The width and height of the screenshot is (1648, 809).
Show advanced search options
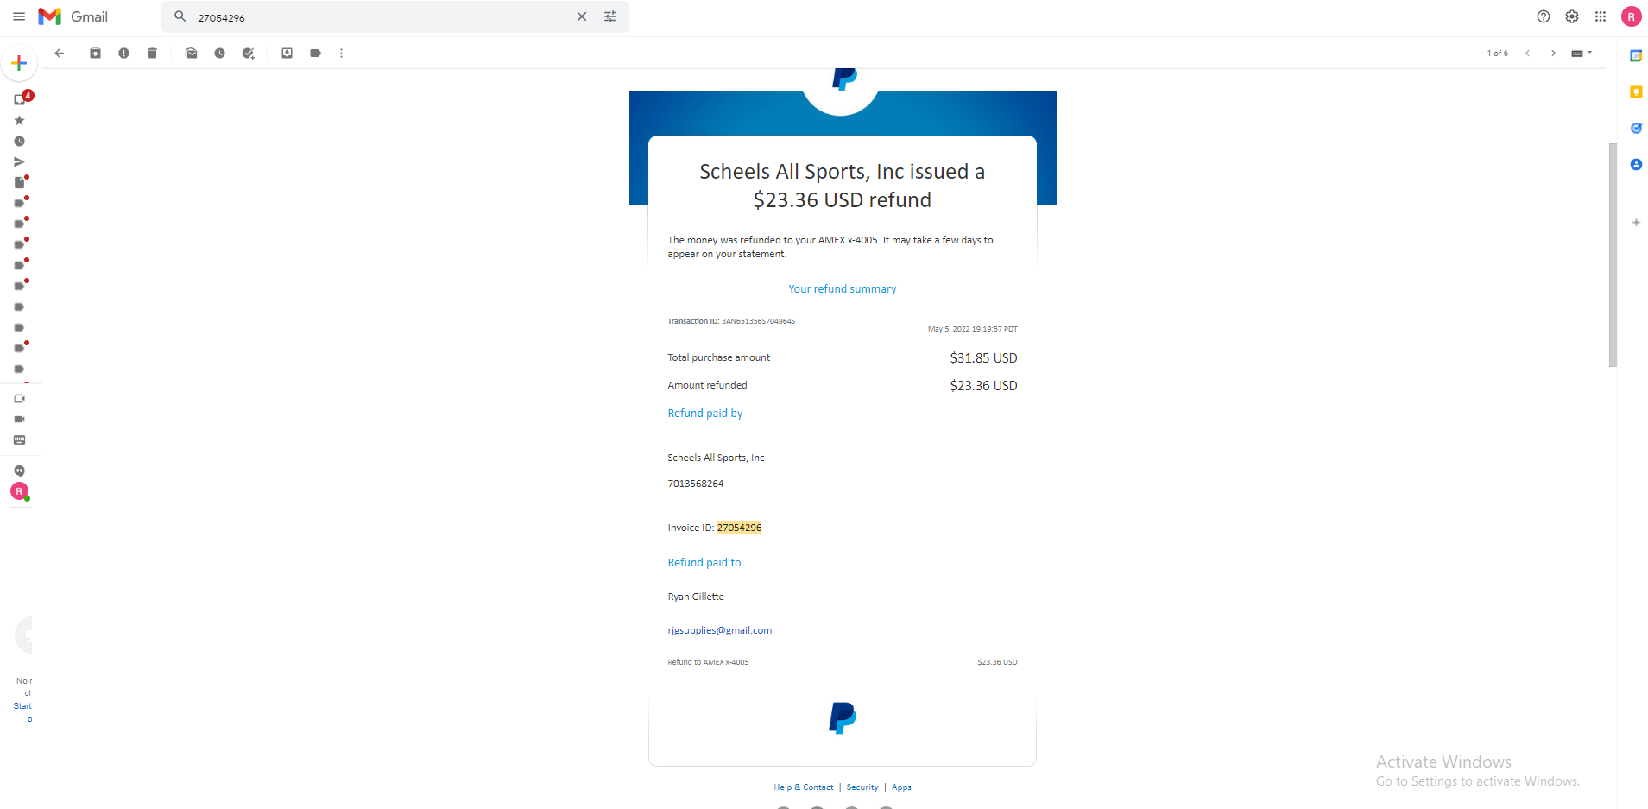point(610,16)
